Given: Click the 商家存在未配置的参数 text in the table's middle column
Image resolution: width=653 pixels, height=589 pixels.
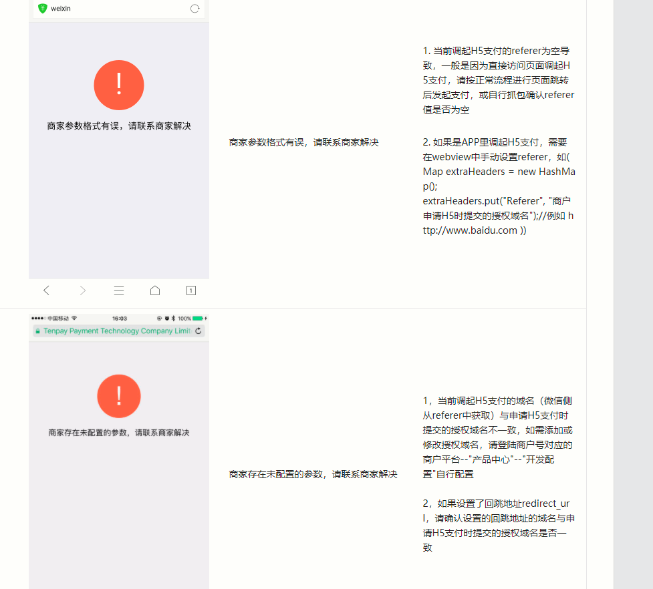Looking at the screenshot, I should tap(313, 474).
